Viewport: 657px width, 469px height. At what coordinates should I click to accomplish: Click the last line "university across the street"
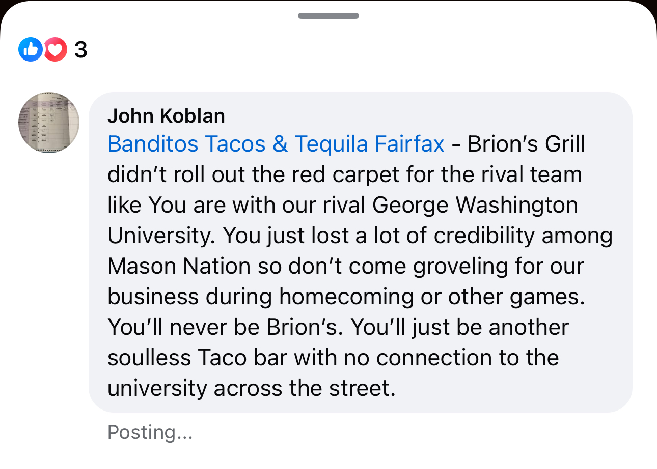point(251,388)
